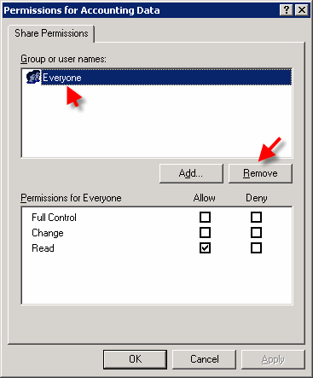Click the Everyone group icon

(x=33, y=77)
